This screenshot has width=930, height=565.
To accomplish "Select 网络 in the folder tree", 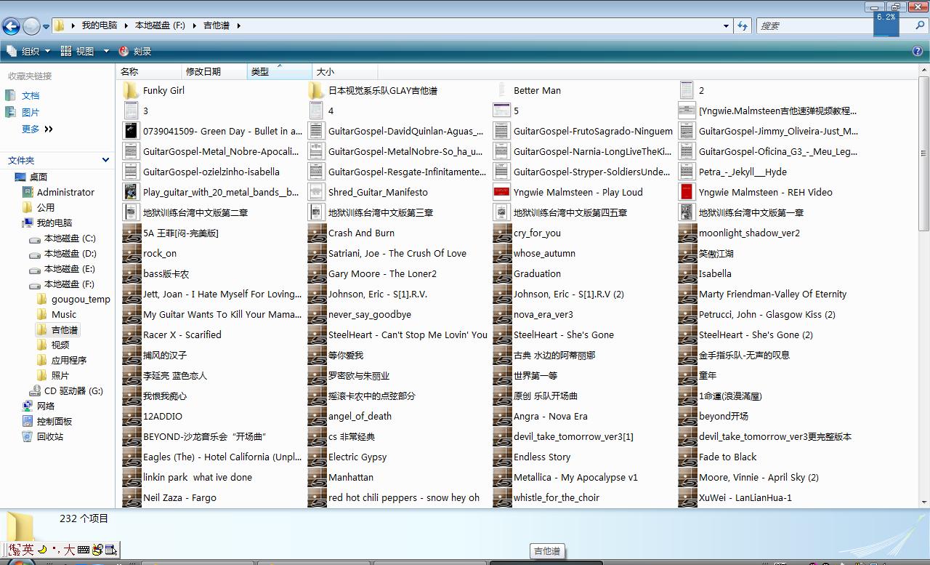I will tap(39, 406).
